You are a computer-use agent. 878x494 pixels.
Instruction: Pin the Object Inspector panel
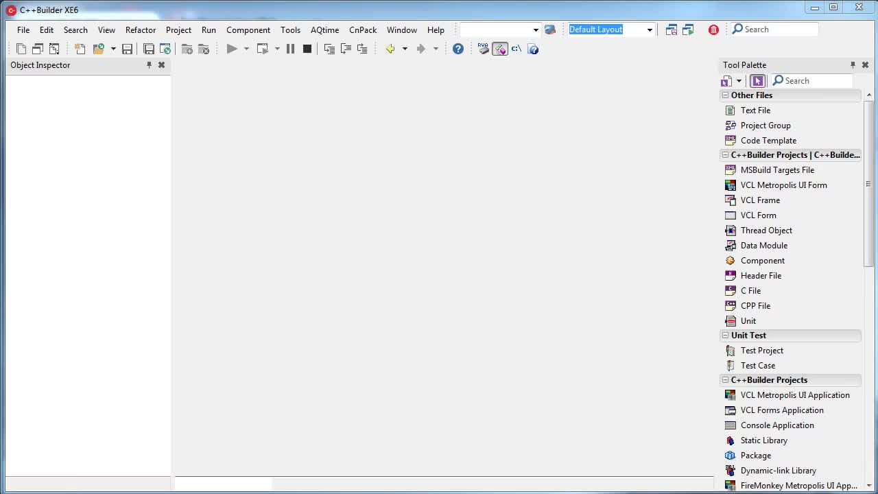(x=149, y=64)
